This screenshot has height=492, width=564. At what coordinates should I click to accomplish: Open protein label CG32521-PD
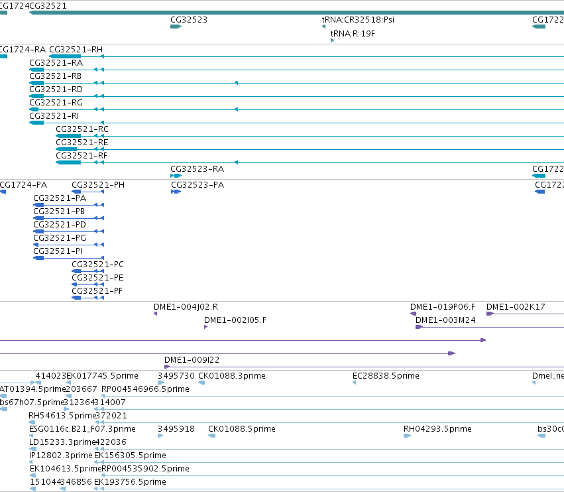(60, 225)
